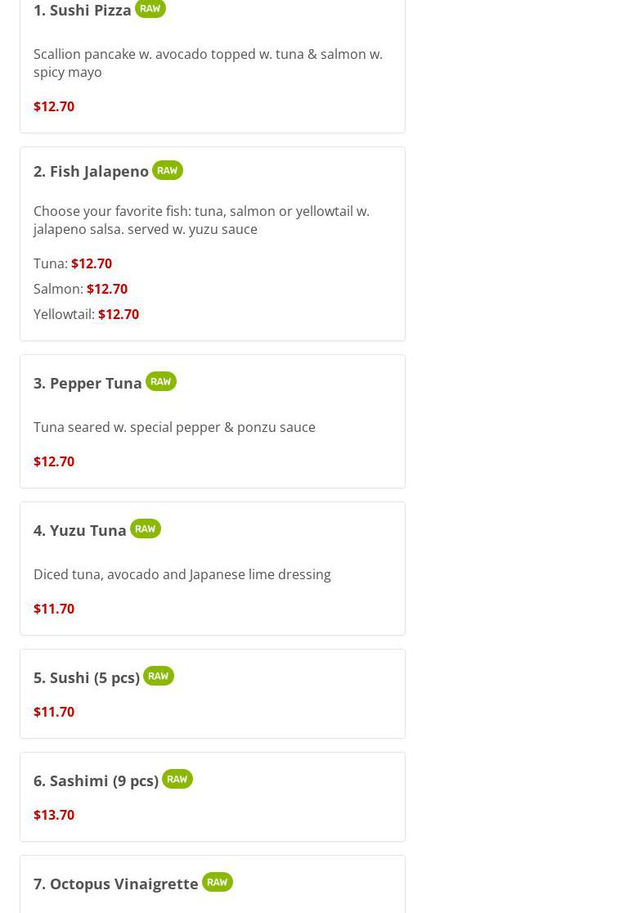642x913 pixels.
Task: Choose the Octopus Vinaigrette item
Action: click(x=116, y=884)
